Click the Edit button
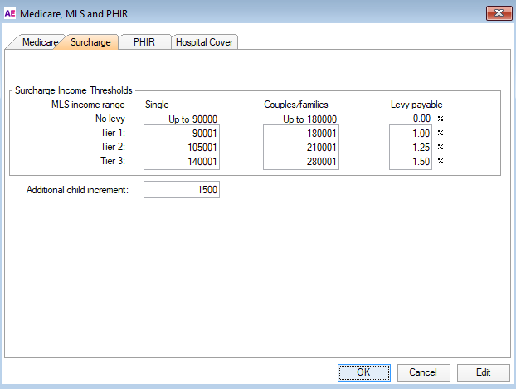This screenshot has width=516, height=389. pos(483,372)
